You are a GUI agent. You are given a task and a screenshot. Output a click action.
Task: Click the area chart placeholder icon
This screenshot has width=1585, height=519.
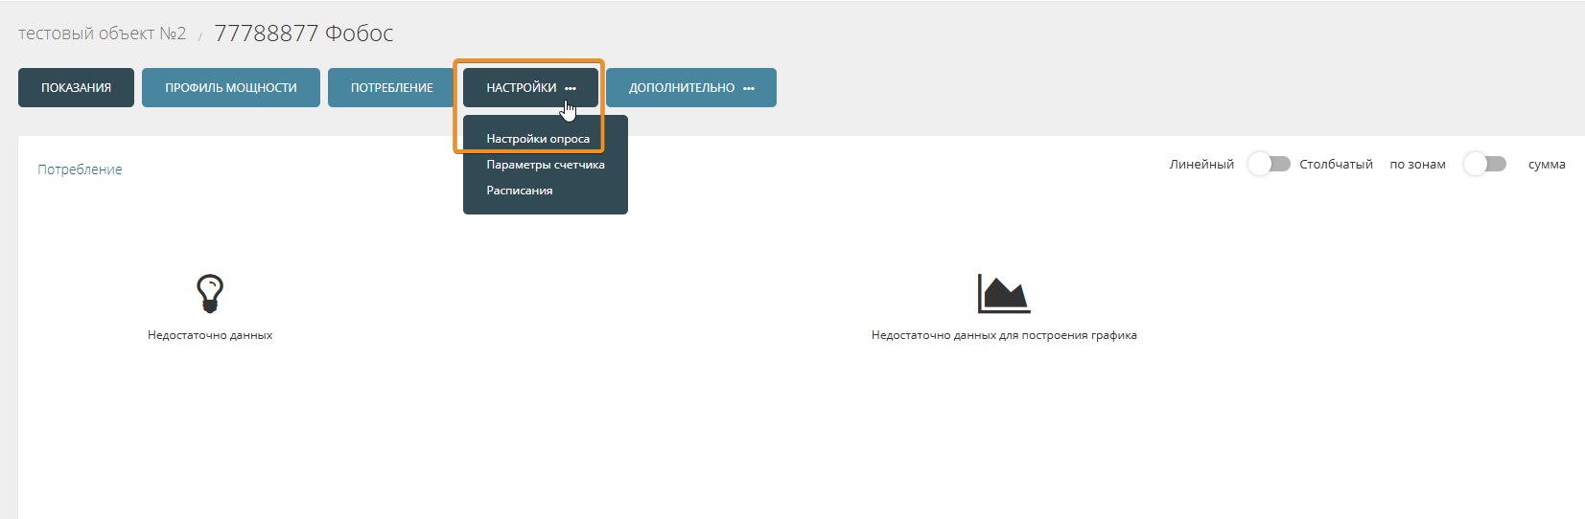pos(1003,294)
